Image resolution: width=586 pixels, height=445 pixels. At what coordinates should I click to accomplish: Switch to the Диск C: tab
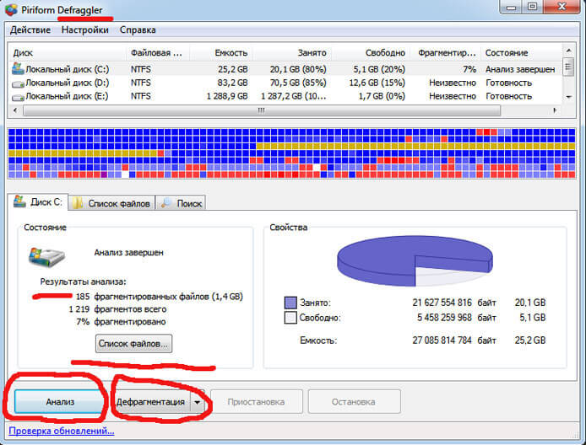(38, 201)
